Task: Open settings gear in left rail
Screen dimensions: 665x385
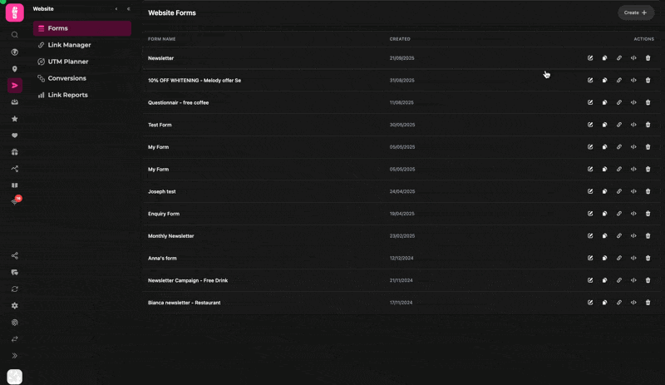Action: [x=15, y=306]
